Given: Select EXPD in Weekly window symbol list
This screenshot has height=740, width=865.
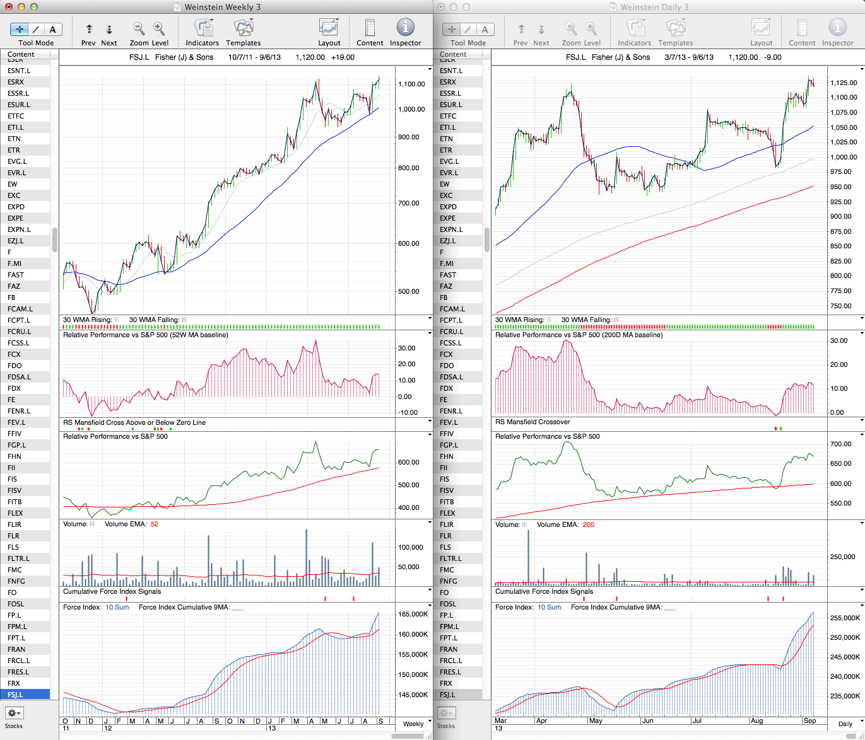Looking at the screenshot, I should [x=16, y=207].
